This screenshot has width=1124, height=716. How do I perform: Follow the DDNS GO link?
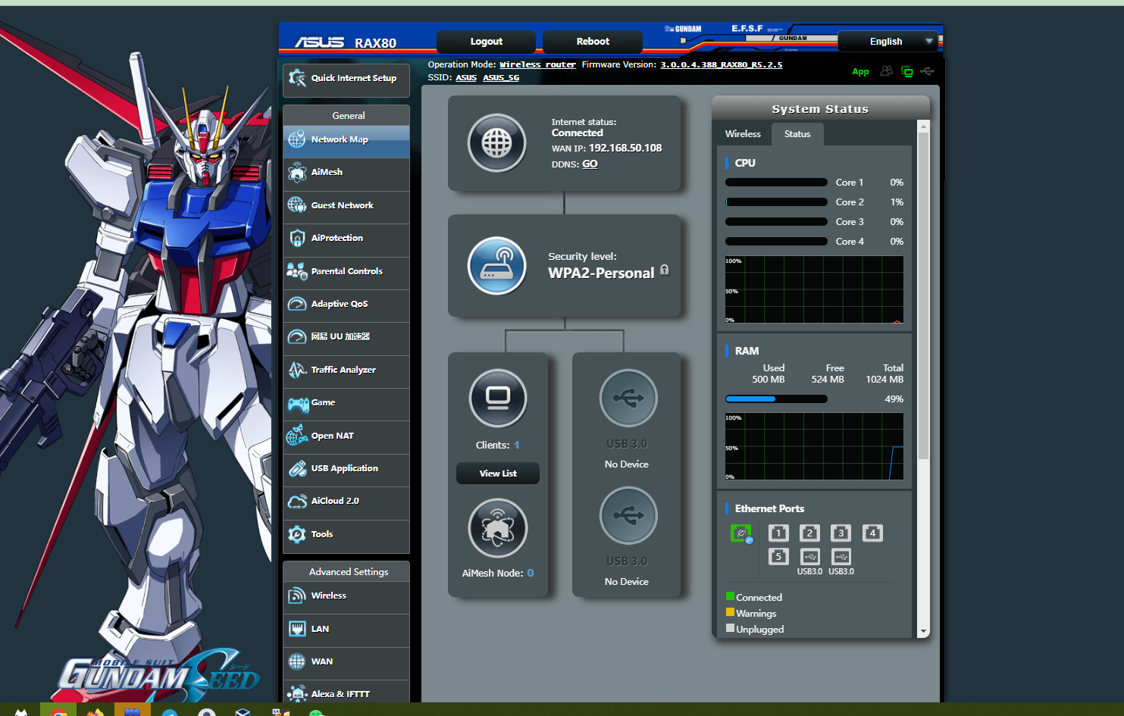click(590, 164)
